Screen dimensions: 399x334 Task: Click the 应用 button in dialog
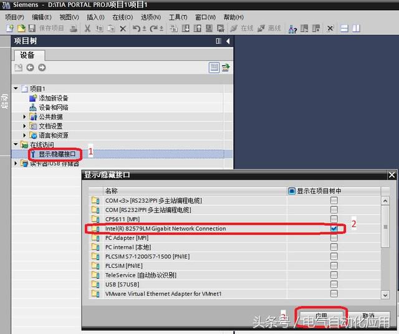321,317
